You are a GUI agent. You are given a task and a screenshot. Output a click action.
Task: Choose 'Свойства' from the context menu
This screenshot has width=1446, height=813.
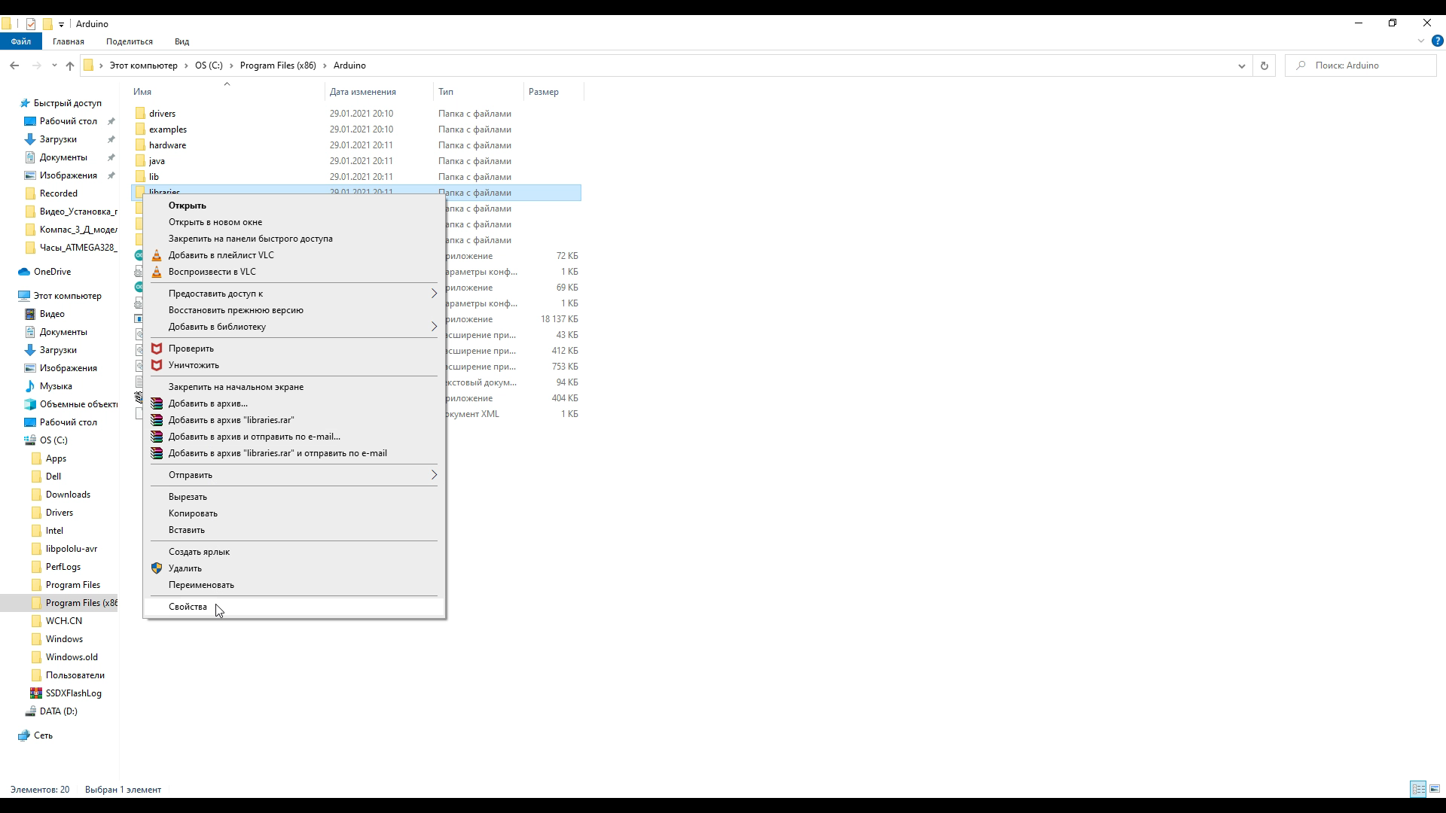[x=188, y=607]
